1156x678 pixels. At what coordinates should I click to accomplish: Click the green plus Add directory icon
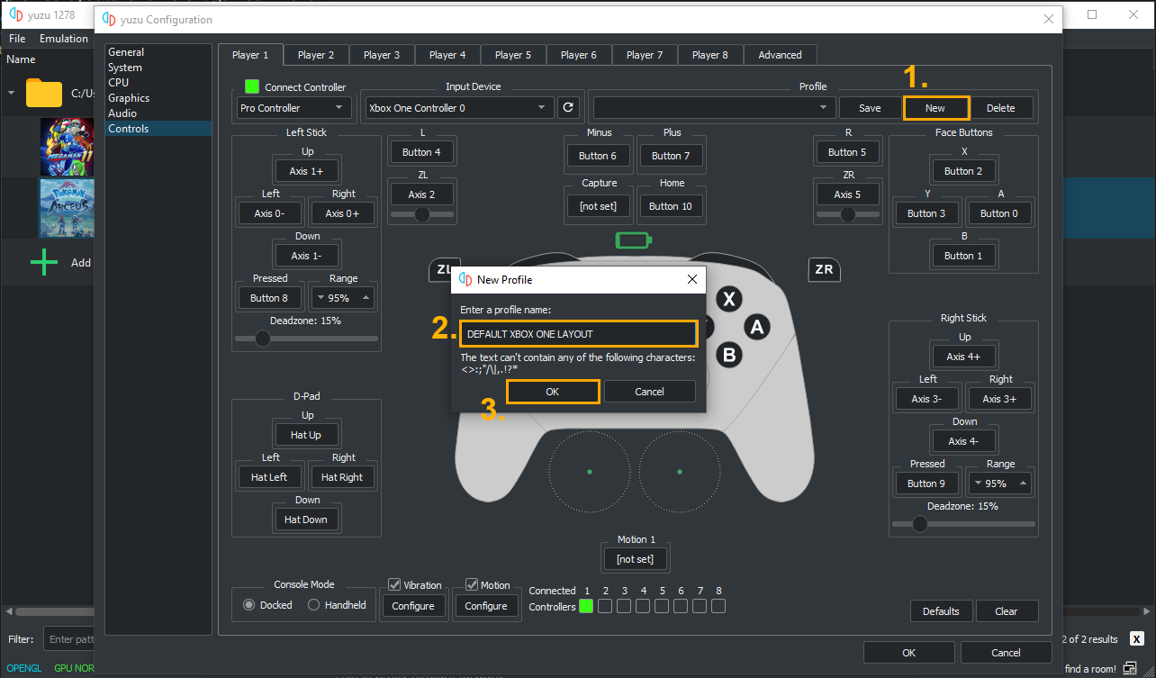(44, 263)
